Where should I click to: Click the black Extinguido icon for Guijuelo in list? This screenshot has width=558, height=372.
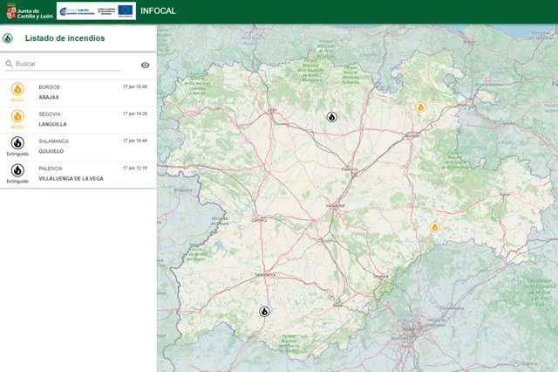pyautogui.click(x=17, y=143)
